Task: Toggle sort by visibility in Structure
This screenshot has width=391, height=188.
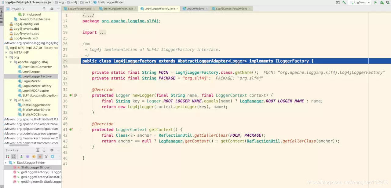Action: pyautogui.click(x=8, y=157)
